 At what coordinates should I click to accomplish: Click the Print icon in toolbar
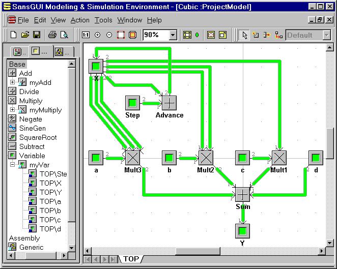tap(52, 35)
